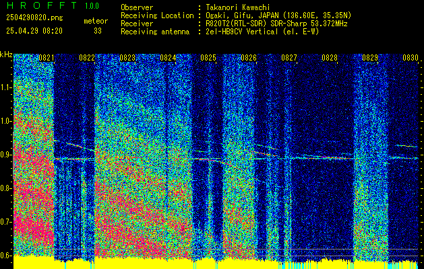Click the observer name Takanori Kawachi
The width and height of the screenshot is (424, 269).
pyautogui.click(x=238, y=7)
